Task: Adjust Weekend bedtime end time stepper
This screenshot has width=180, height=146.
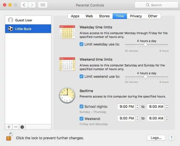Action: pyautogui.click(x=167, y=118)
